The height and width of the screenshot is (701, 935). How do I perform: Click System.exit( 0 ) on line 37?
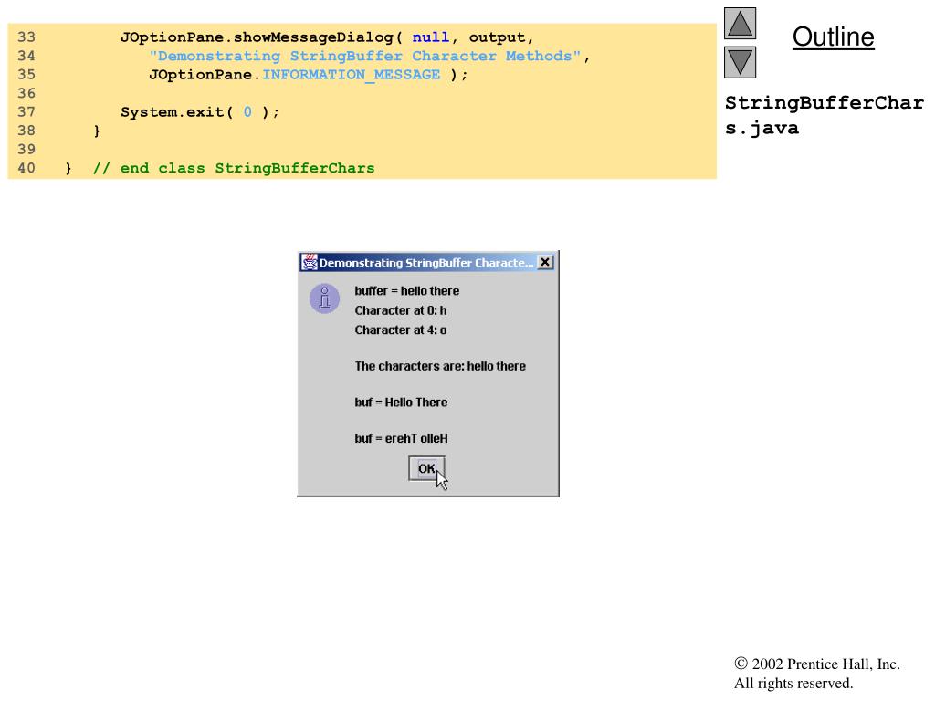coord(200,112)
